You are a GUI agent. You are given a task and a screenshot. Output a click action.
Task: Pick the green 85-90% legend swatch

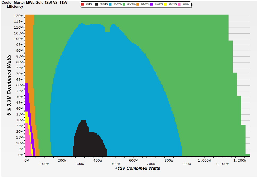[x=124, y=5]
